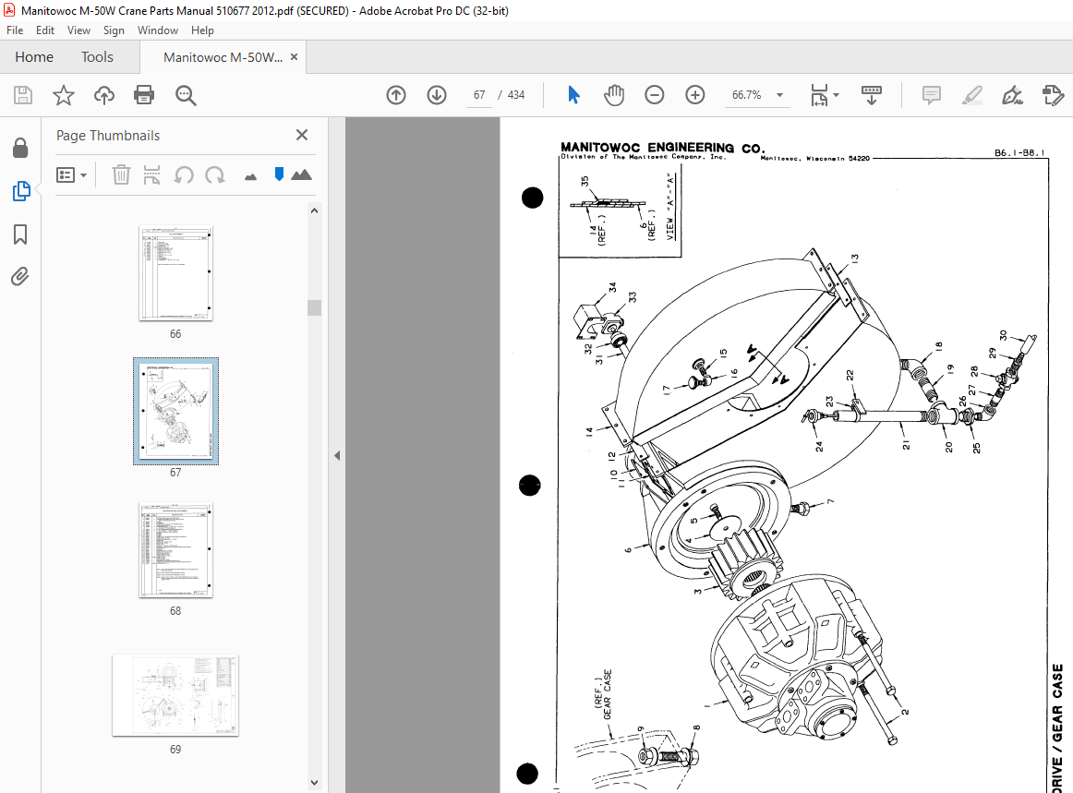Reduce thumbnail size with small mountain icon
The image size is (1073, 793).
(x=250, y=177)
